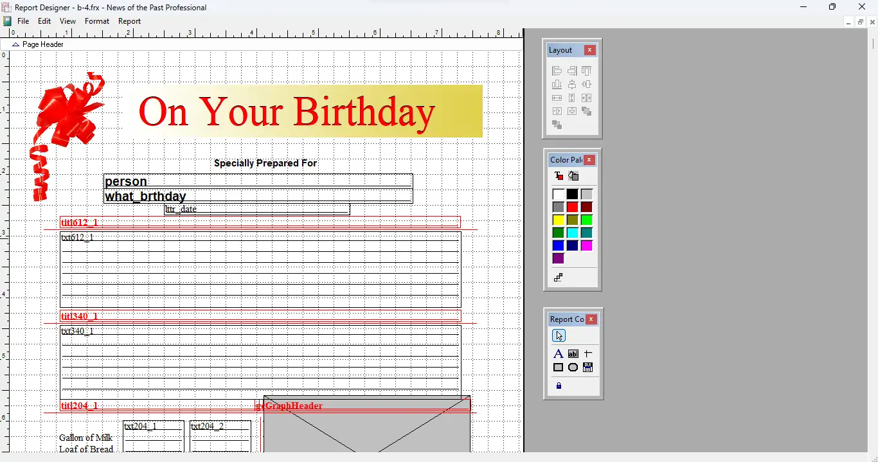Viewport: 878px width, 462px height.
Task: Toggle the Background Color fill button
Action: click(573, 176)
